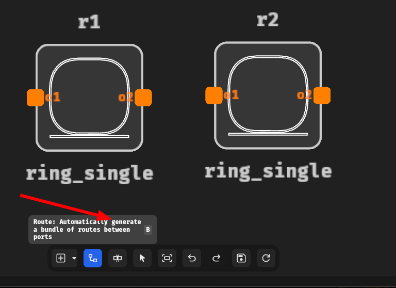Click the ring_single label under r1
Screen dimensions: 396x288
coord(89,173)
